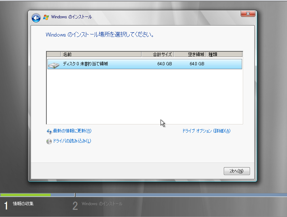287x217 pixels.
Task: Click the refresh arrows icon
Action: pyautogui.click(x=49, y=131)
